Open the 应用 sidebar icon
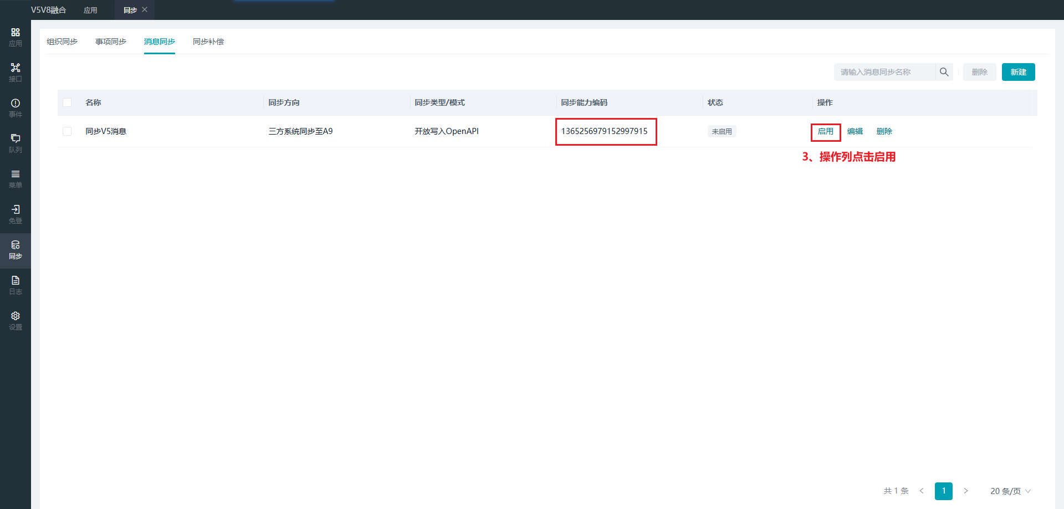 (x=16, y=37)
